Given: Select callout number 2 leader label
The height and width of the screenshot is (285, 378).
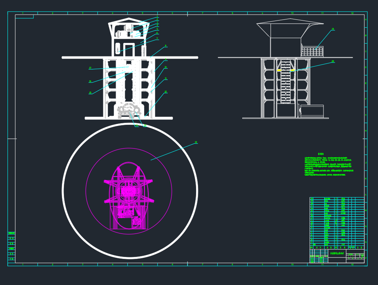Looking at the screenshot, I should [157, 19].
